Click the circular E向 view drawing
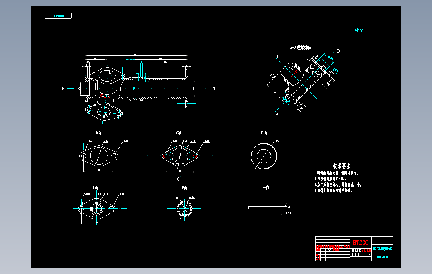The image size is (432, 274). [x=184, y=208]
